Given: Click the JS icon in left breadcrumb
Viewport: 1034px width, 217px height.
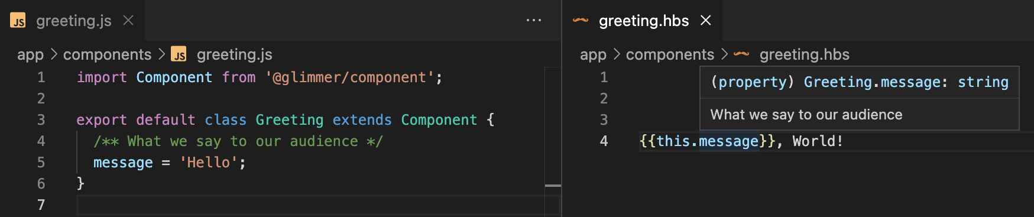Looking at the screenshot, I should (x=179, y=54).
